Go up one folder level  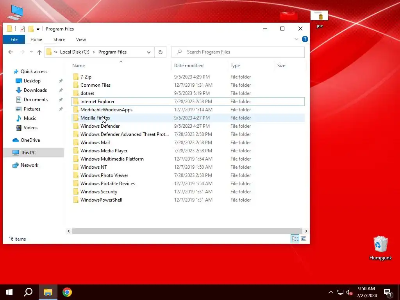point(39,52)
